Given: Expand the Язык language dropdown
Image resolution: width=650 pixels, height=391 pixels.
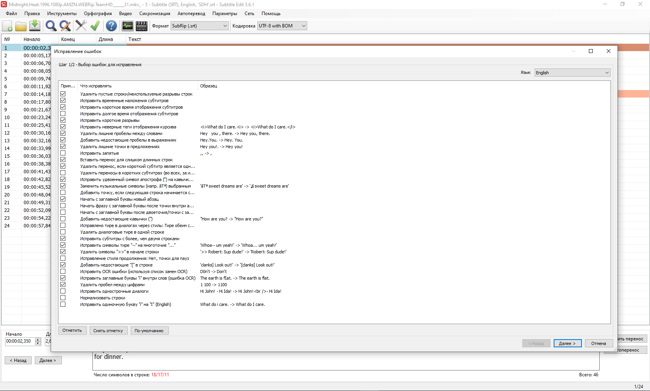Looking at the screenshot, I should click(572, 73).
